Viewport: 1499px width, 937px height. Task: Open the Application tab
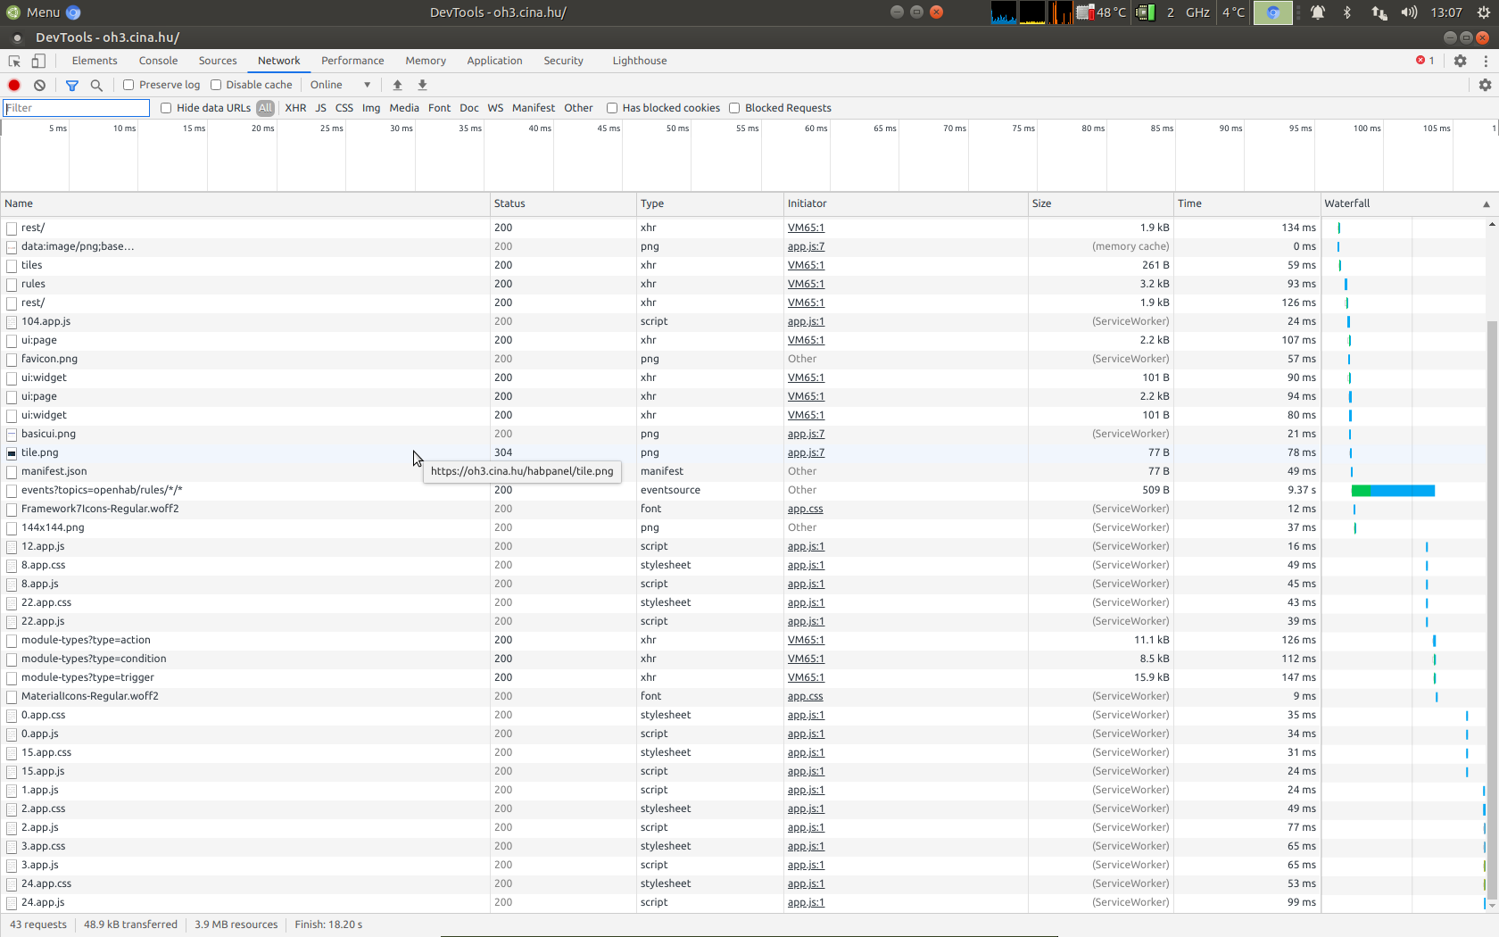click(494, 60)
